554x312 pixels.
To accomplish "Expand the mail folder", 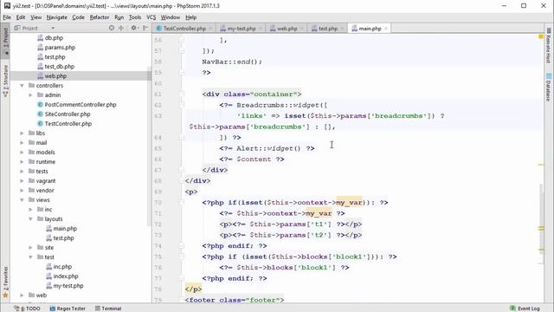I will [22, 143].
